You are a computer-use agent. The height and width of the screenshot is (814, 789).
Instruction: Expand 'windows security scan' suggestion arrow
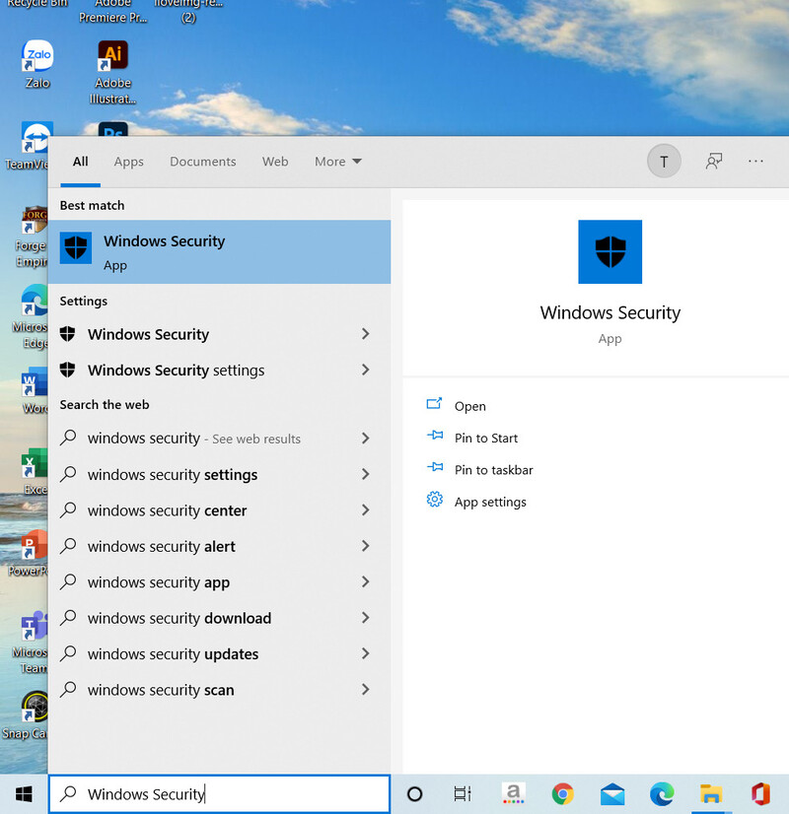tap(366, 690)
